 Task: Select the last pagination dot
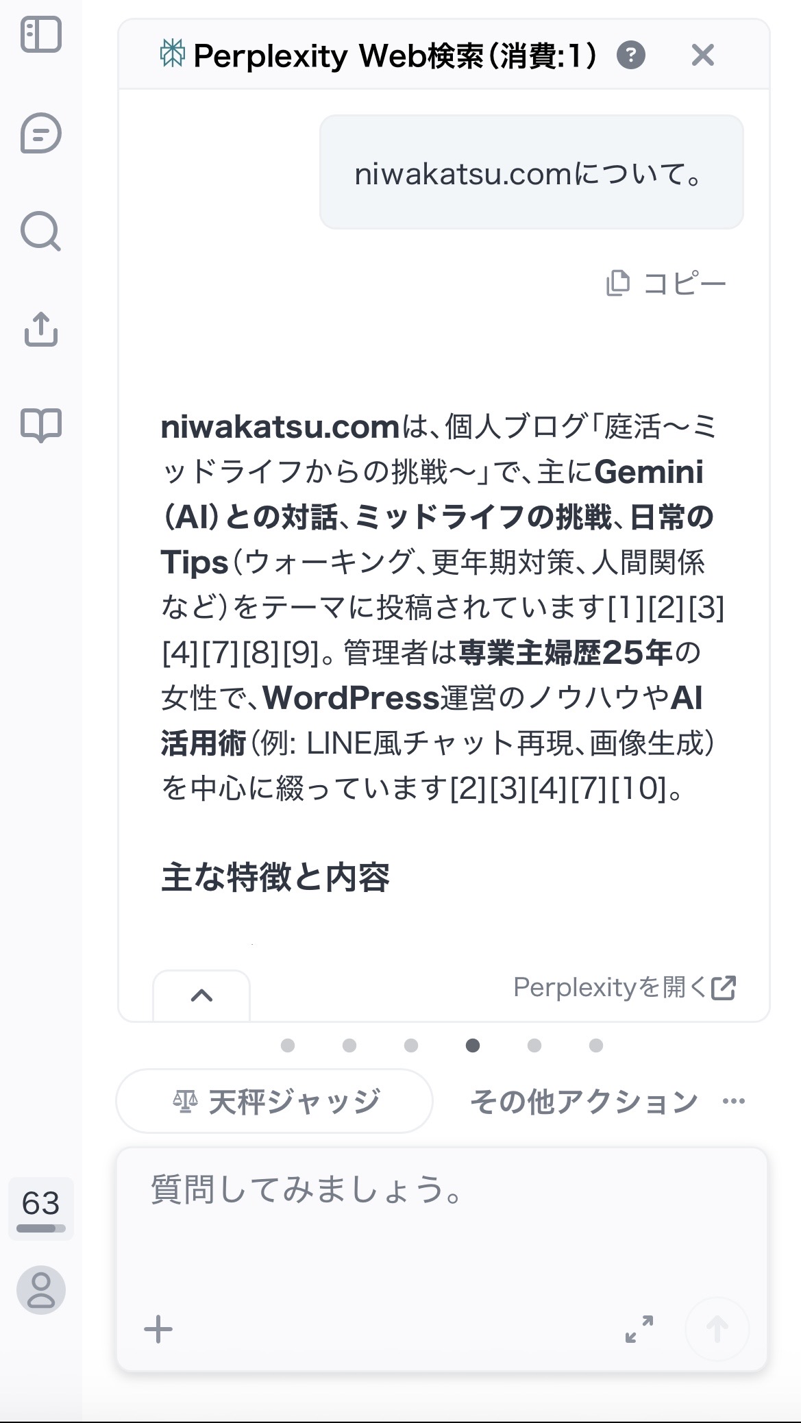[596, 1045]
